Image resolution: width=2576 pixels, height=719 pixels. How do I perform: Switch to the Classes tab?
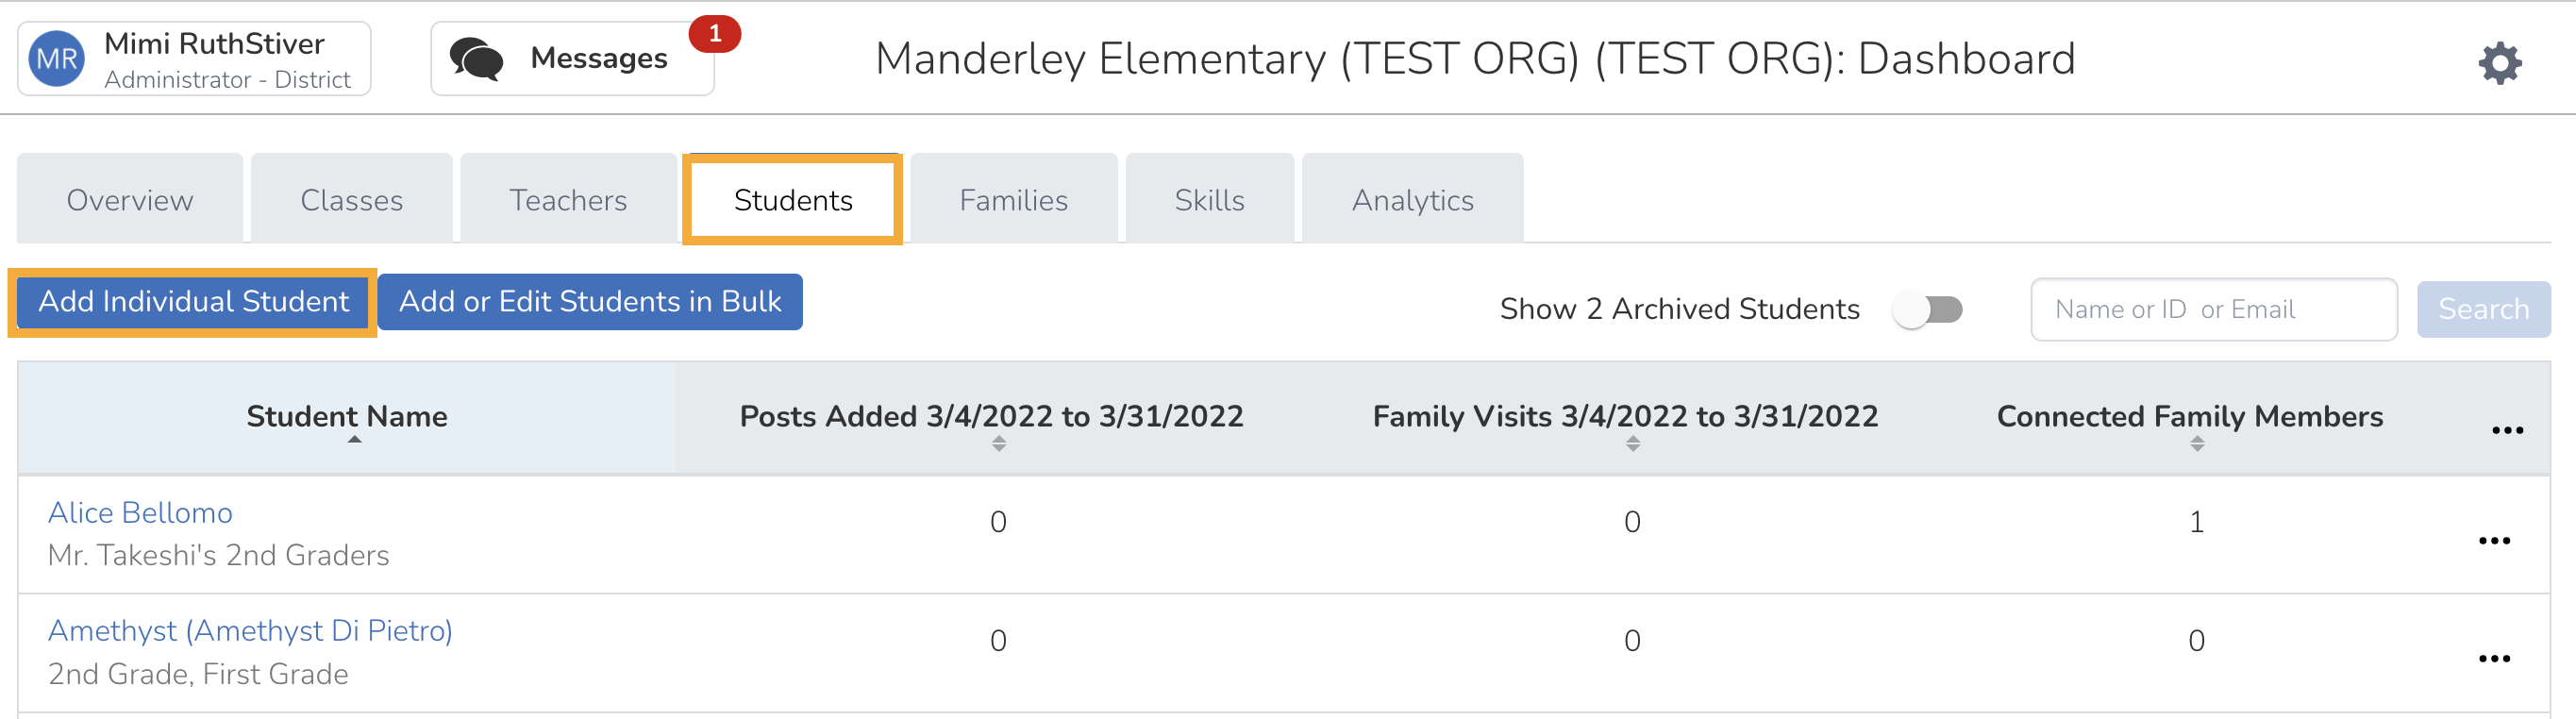click(351, 198)
